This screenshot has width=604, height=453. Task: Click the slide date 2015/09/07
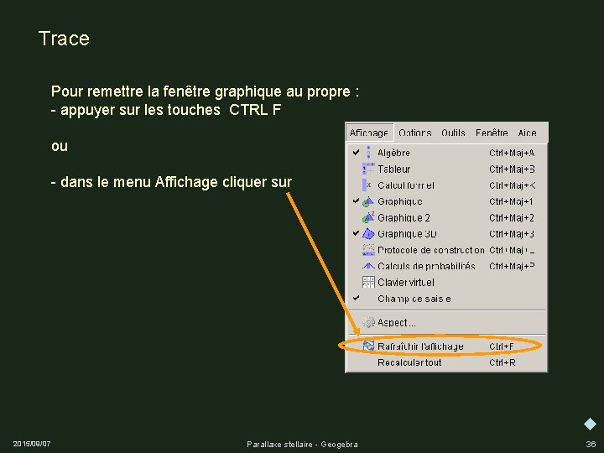(32, 444)
